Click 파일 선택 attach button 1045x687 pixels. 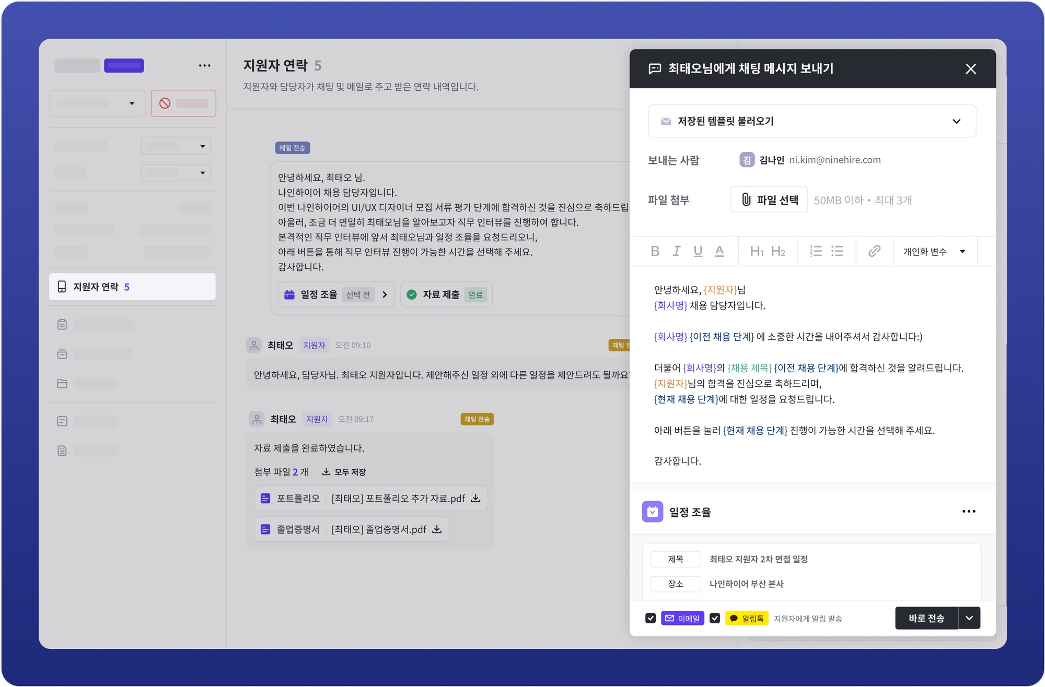coord(769,199)
